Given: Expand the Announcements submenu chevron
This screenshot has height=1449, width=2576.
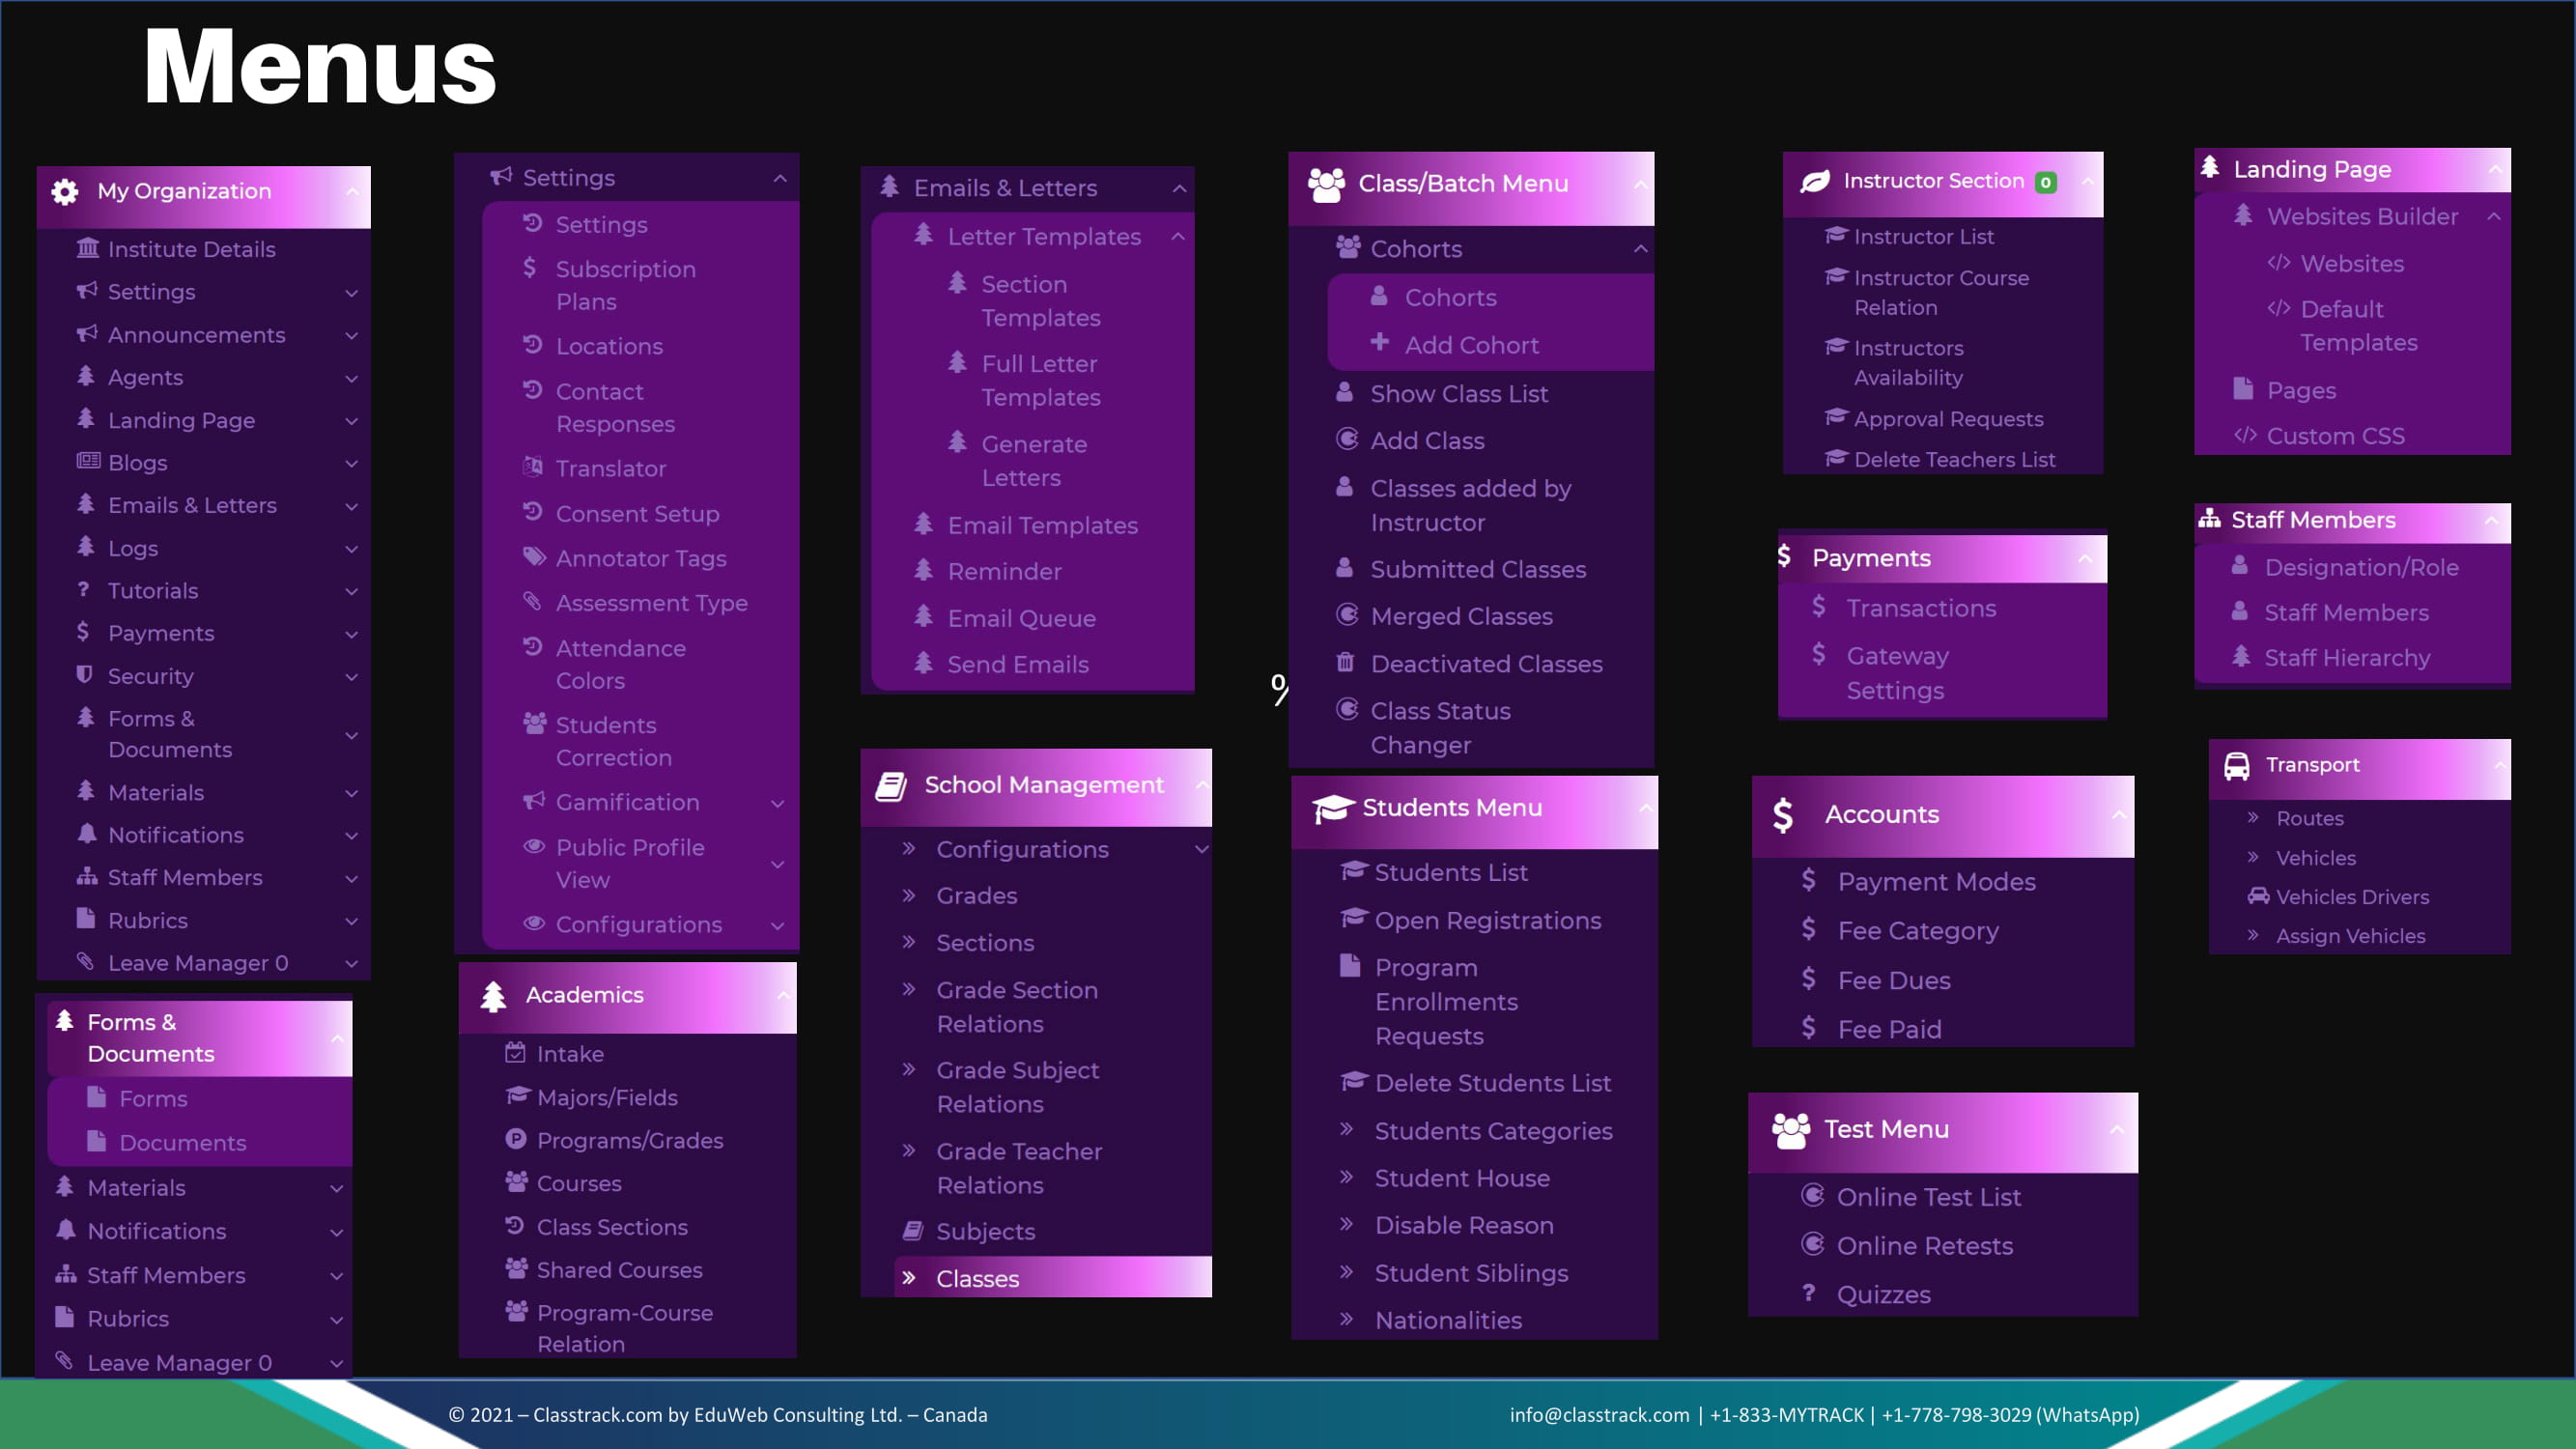Looking at the screenshot, I should click(x=352, y=336).
